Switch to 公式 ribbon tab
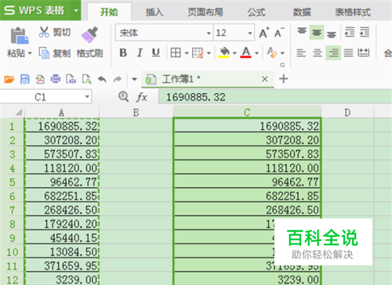 (x=256, y=12)
